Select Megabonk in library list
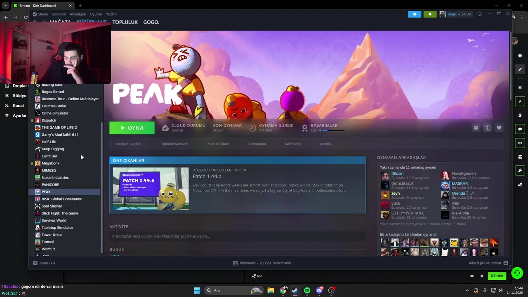Screen dimensions: 528x297 (x=50, y=163)
